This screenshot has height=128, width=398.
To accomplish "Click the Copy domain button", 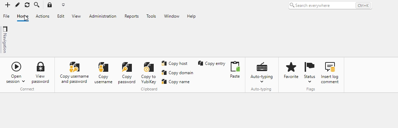I will coord(177,73).
